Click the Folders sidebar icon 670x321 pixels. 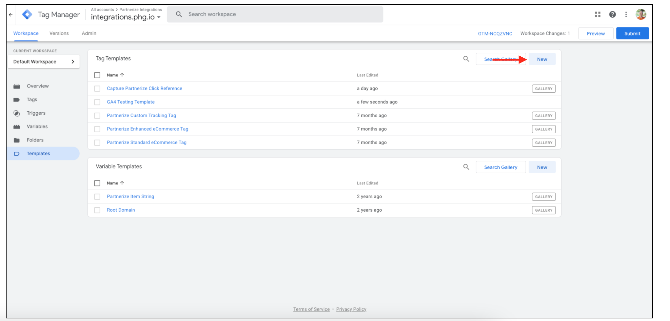point(17,140)
